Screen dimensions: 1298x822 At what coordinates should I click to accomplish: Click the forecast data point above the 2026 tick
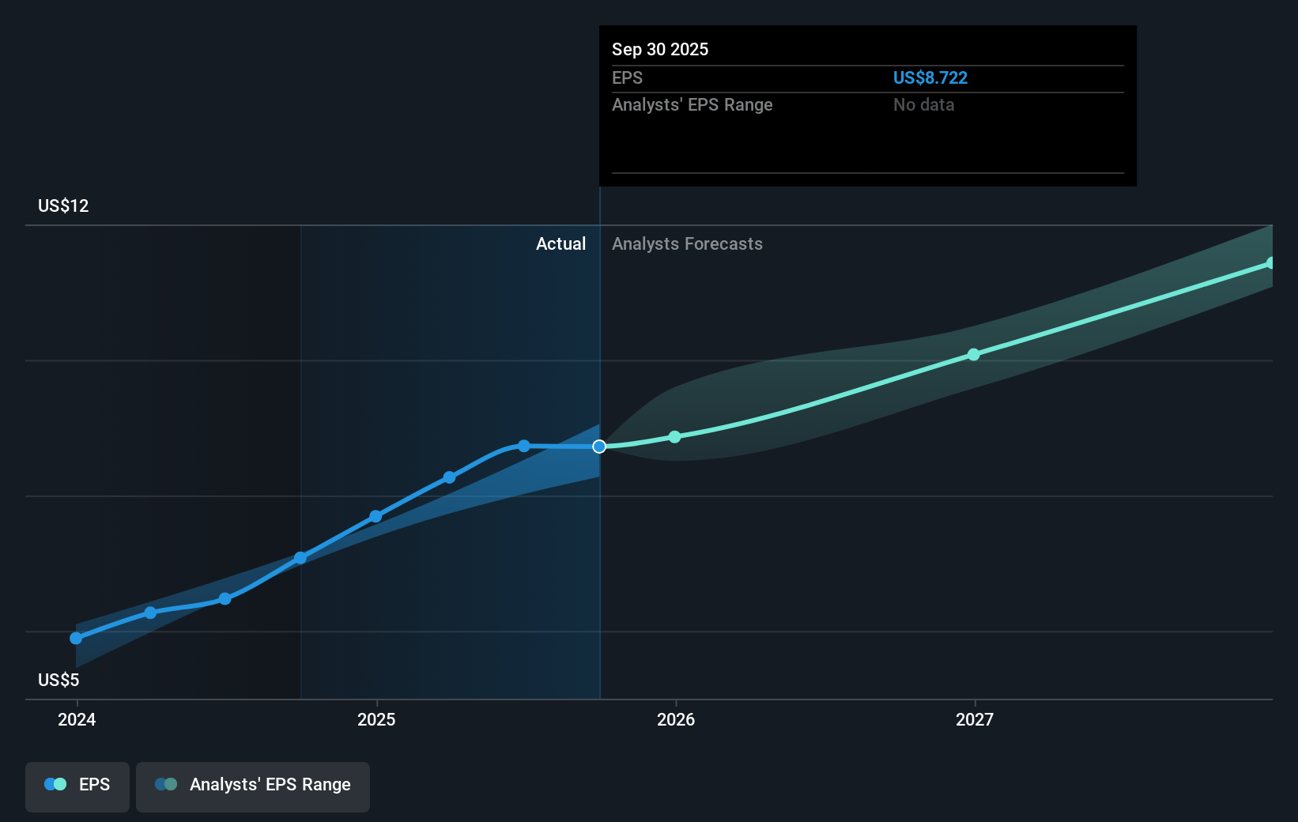tap(674, 437)
